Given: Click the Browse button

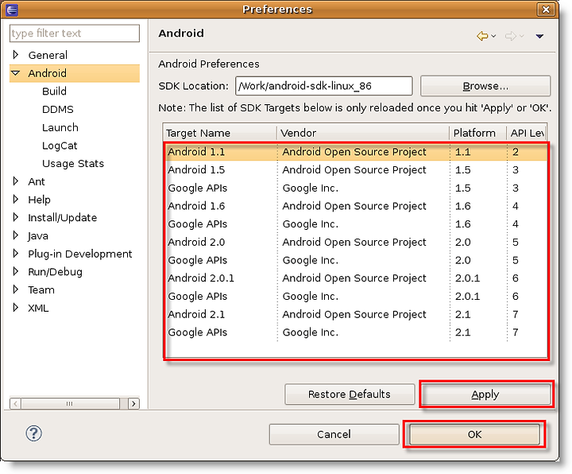Looking at the screenshot, I should pyautogui.click(x=485, y=86).
